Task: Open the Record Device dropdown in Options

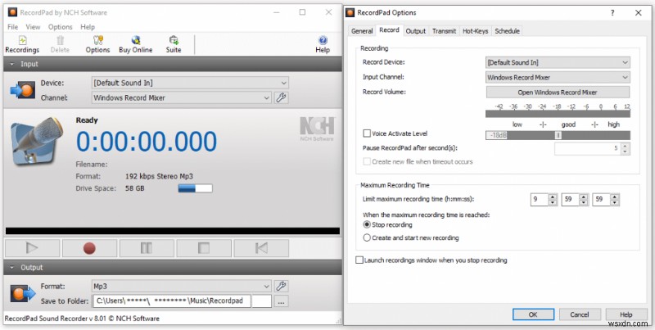Action: (558, 63)
